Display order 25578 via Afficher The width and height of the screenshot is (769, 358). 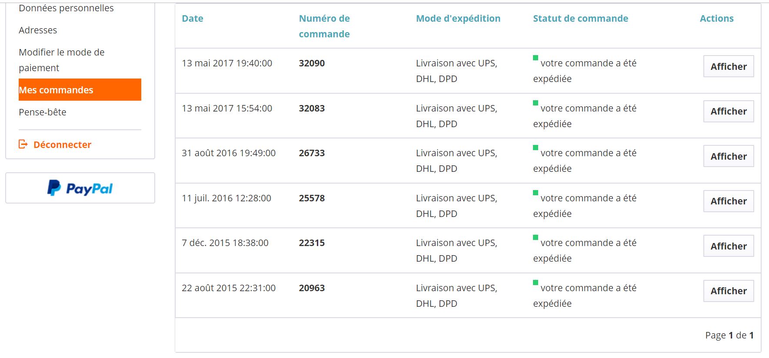729,201
